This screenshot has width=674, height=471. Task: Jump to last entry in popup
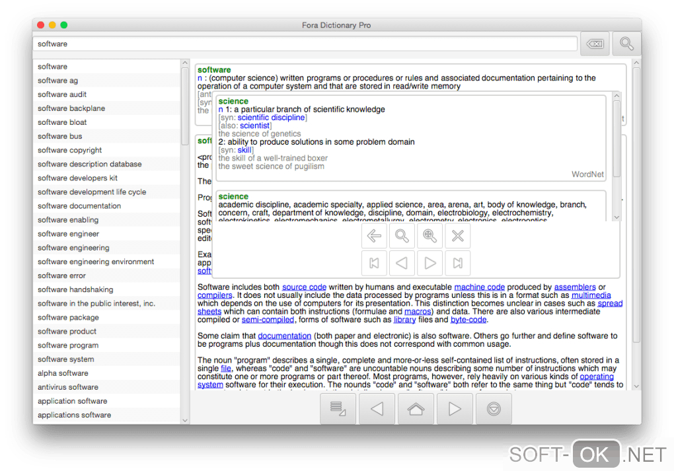(x=458, y=263)
